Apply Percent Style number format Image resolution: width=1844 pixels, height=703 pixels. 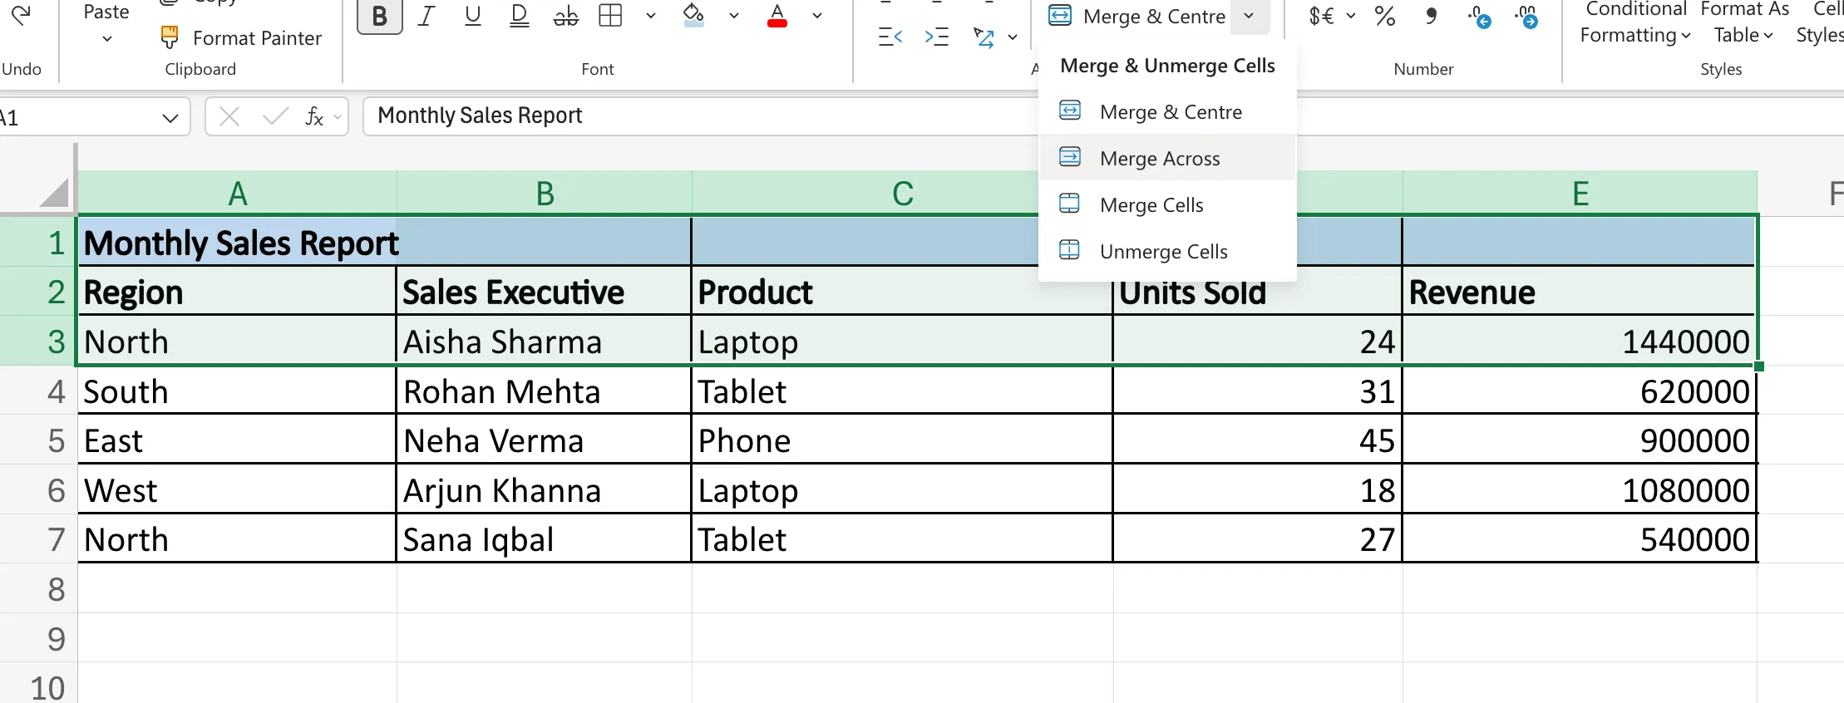coord(1384,16)
